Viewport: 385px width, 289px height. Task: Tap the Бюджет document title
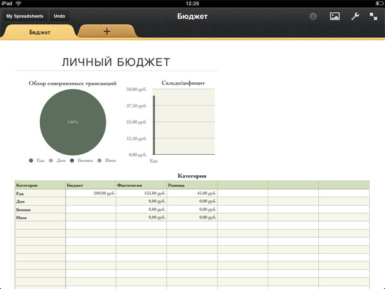[x=193, y=16]
